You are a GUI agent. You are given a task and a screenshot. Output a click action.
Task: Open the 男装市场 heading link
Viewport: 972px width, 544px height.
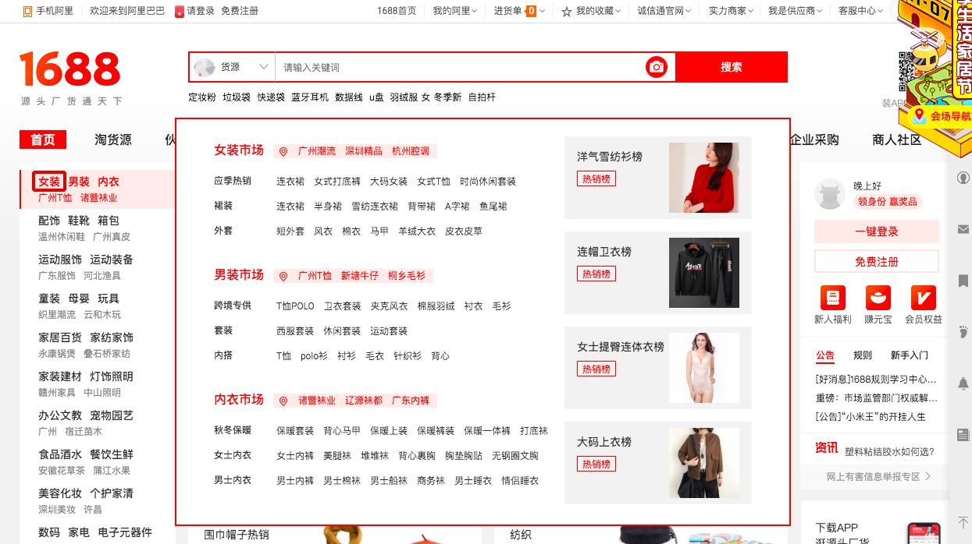(x=239, y=275)
